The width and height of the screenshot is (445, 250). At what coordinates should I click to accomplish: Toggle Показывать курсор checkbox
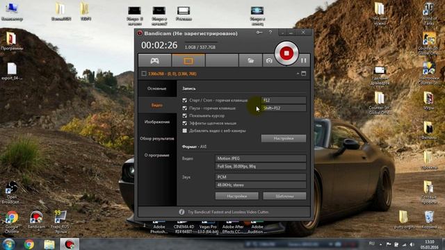click(185, 116)
